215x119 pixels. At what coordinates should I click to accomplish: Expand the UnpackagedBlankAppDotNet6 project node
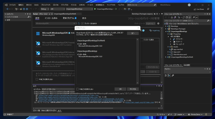[166, 57]
